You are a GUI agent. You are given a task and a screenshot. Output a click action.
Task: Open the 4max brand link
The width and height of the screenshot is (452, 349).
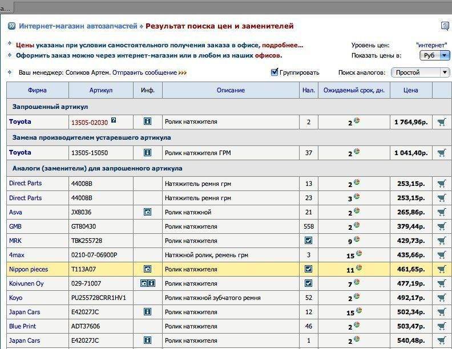[17, 255]
